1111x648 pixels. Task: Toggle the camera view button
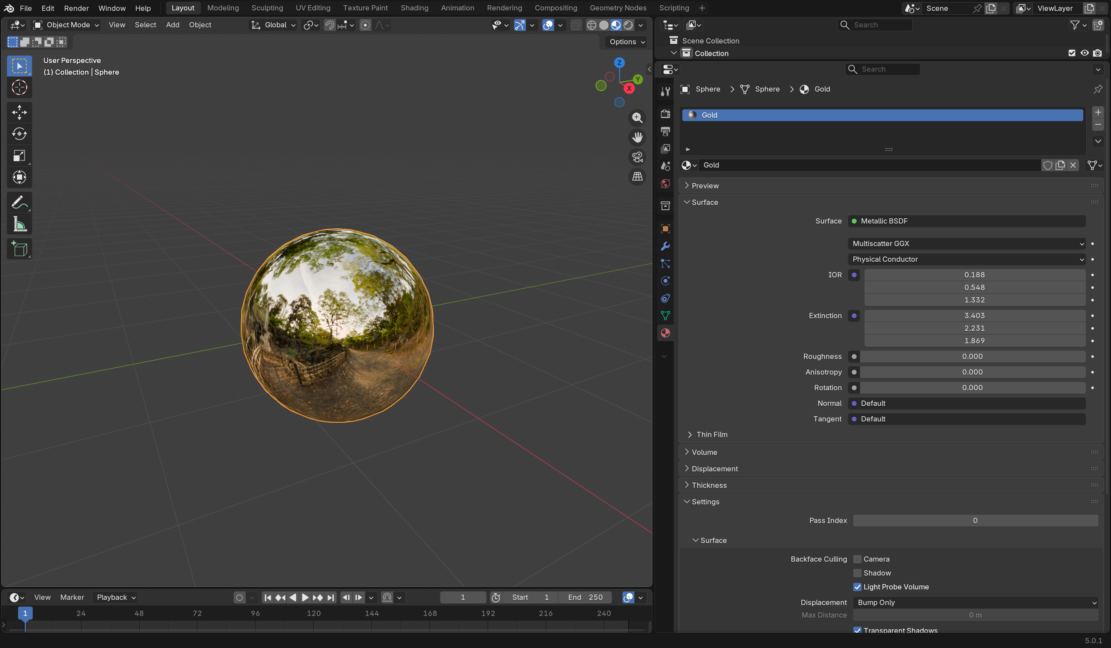pyautogui.click(x=637, y=157)
